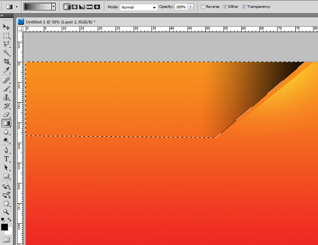Choose the Polygonal Lasso tool

tap(6, 44)
